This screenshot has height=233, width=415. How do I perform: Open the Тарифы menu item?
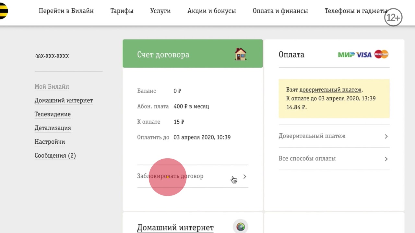click(x=122, y=11)
